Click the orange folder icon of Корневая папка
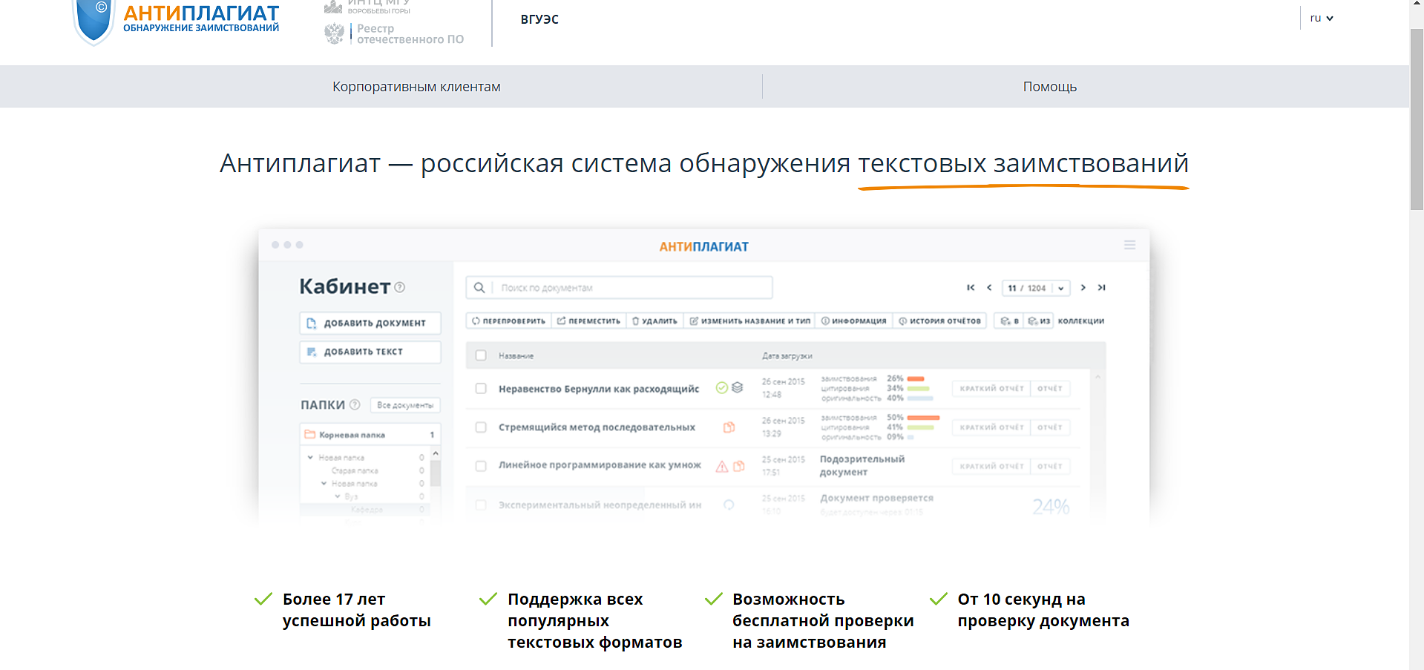The height and width of the screenshot is (670, 1424). (310, 435)
